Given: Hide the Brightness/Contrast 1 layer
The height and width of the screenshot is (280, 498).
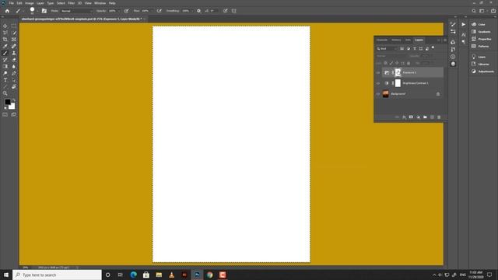Looking at the screenshot, I should click(378, 83).
